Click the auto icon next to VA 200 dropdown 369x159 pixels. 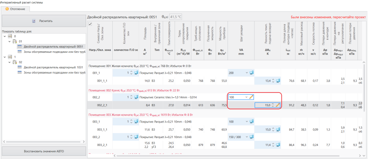tap(252, 73)
